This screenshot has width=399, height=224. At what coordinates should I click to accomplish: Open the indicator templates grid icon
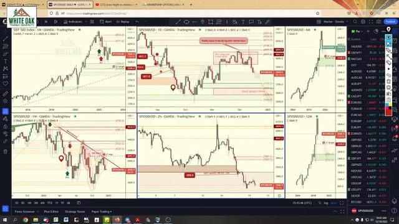(x=92, y=22)
